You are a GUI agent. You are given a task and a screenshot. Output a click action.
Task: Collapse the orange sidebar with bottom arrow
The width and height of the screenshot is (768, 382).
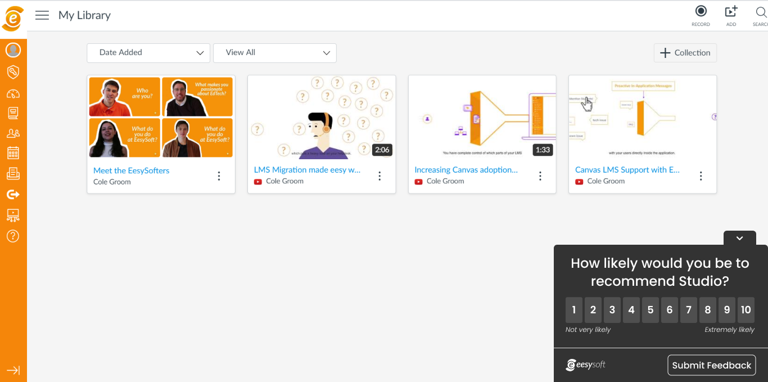(13, 370)
